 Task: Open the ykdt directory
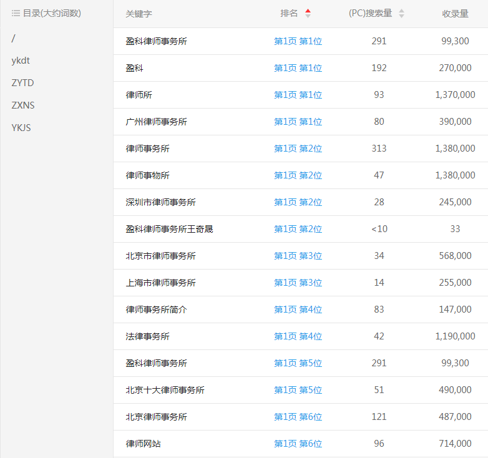[21, 61]
